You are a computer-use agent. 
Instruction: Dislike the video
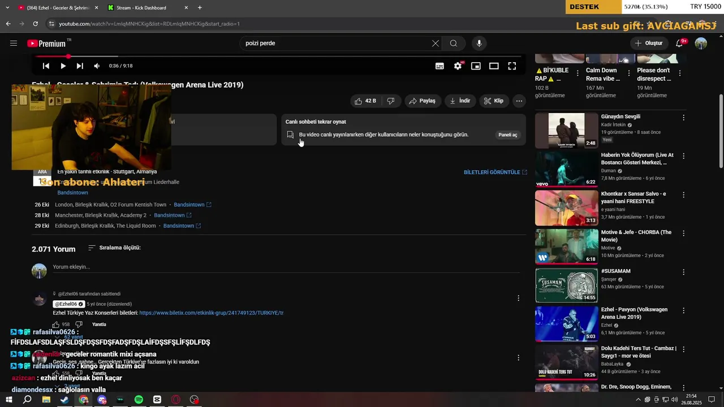(391, 101)
